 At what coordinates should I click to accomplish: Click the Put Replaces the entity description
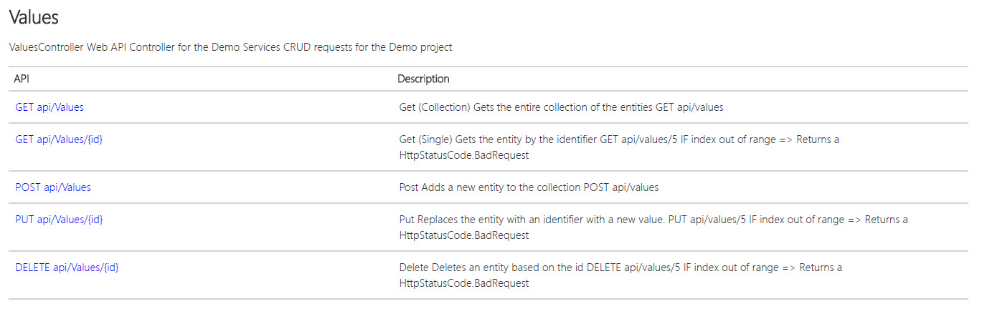pyautogui.click(x=653, y=227)
